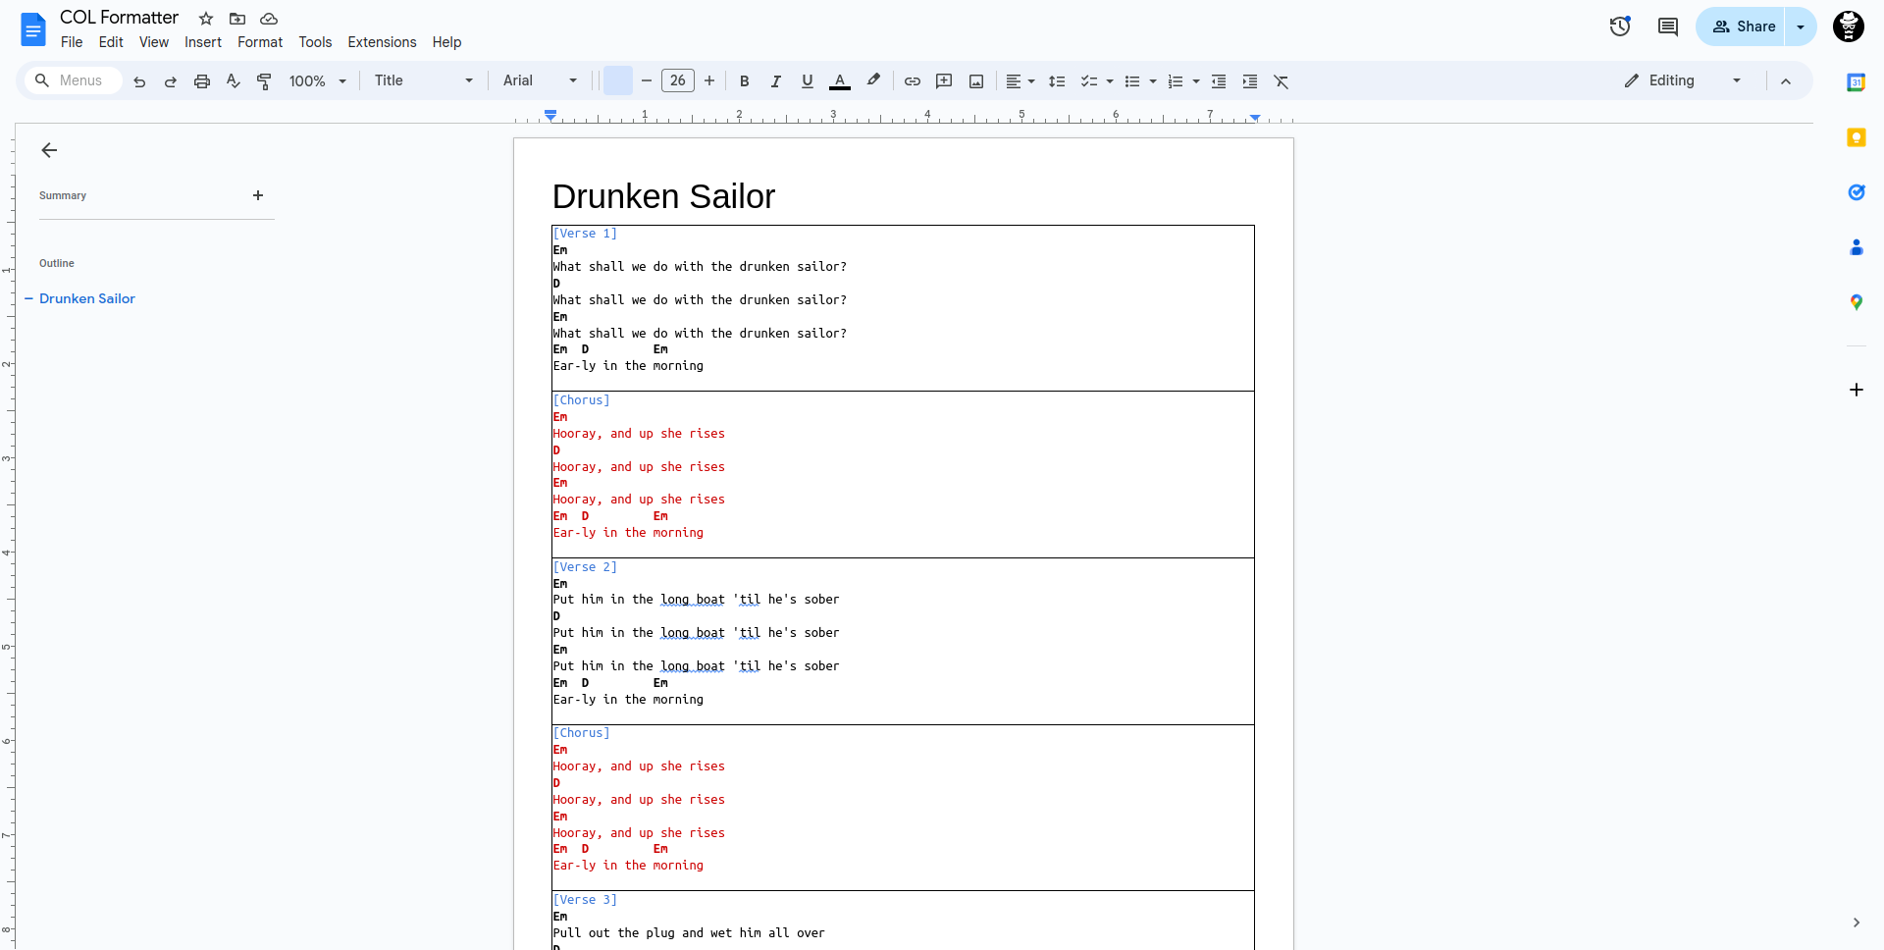Image resolution: width=1884 pixels, height=950 pixels.
Task: Expand the bulleted list options arrow
Action: [x=1153, y=81]
